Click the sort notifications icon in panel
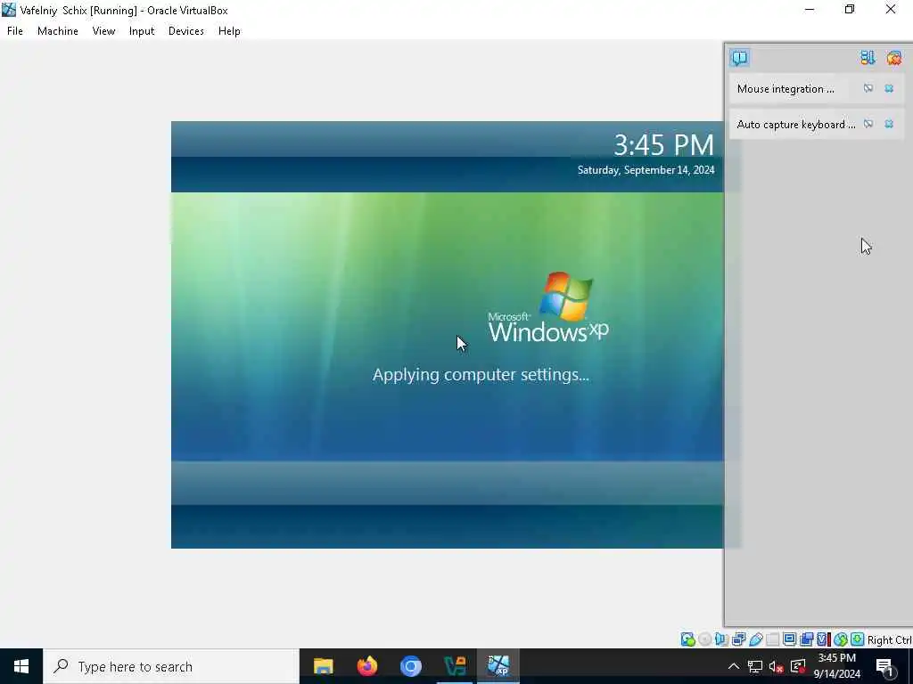The image size is (913, 684). 868,58
